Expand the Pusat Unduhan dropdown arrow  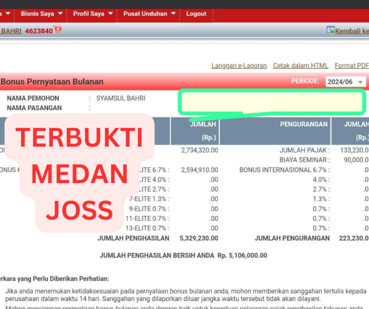point(173,14)
